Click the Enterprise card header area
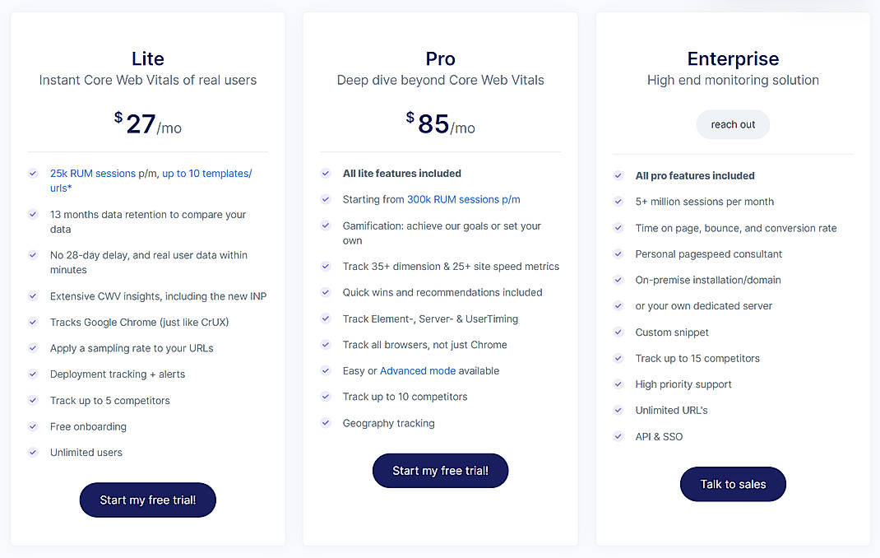 tap(733, 58)
